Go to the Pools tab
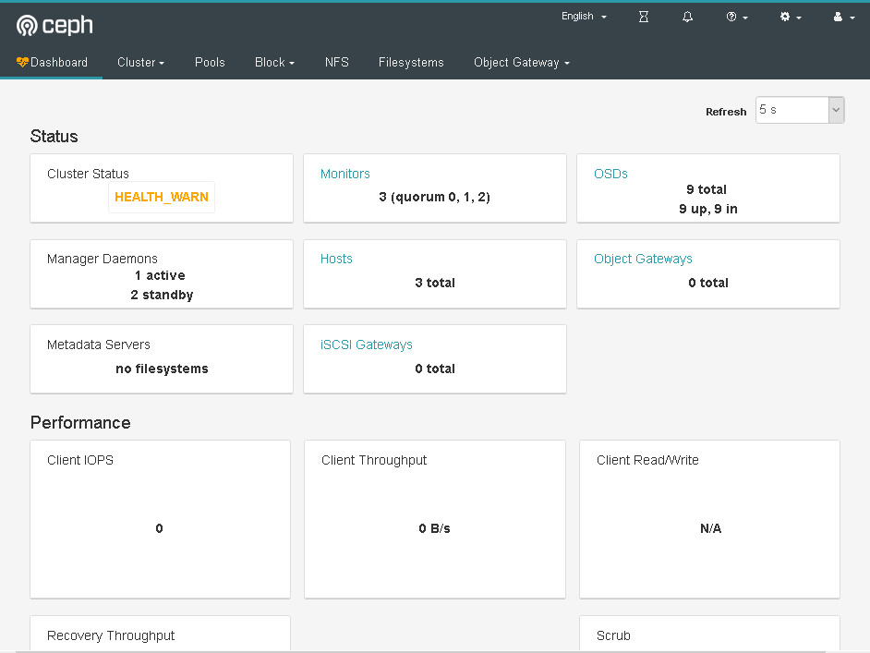 (210, 62)
